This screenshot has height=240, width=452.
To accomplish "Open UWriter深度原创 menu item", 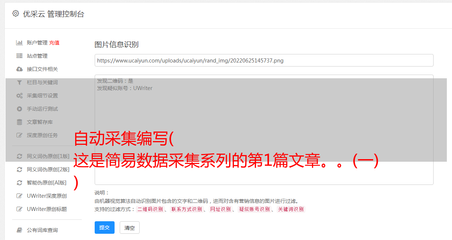I will click(47, 196).
